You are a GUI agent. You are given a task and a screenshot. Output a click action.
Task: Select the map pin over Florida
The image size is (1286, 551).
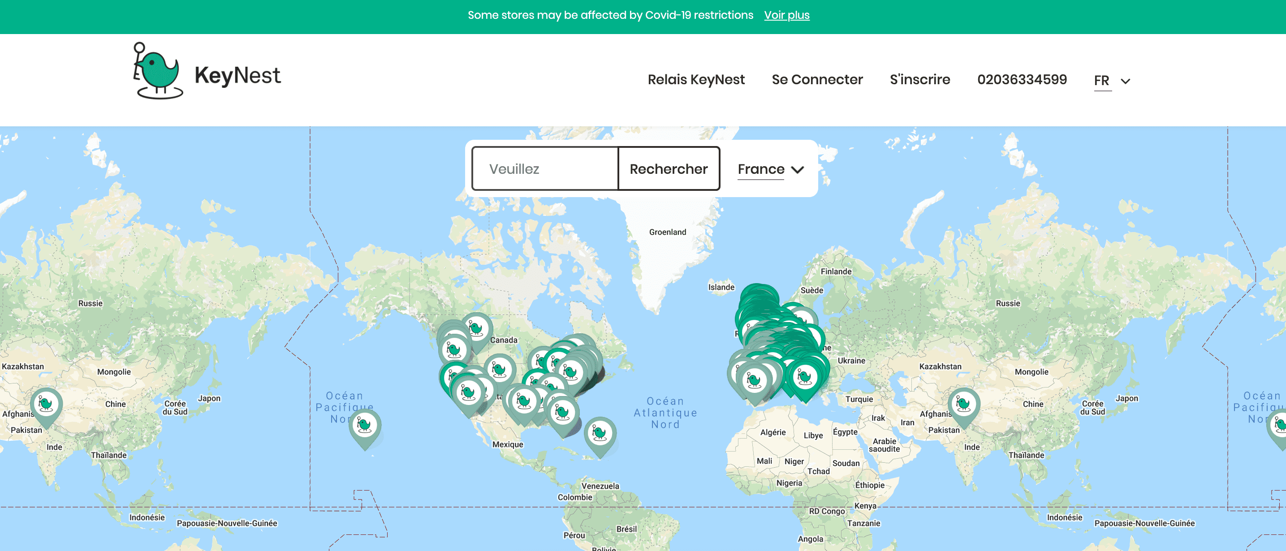pos(563,416)
